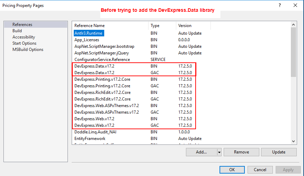The height and width of the screenshot is (176, 304).
Task: Open the MSBuild Options page
Action: click(x=28, y=49)
